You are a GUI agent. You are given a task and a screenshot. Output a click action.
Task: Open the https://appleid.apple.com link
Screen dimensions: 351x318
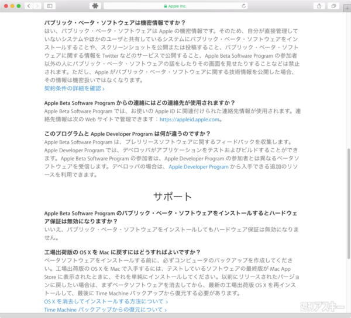tap(190, 120)
